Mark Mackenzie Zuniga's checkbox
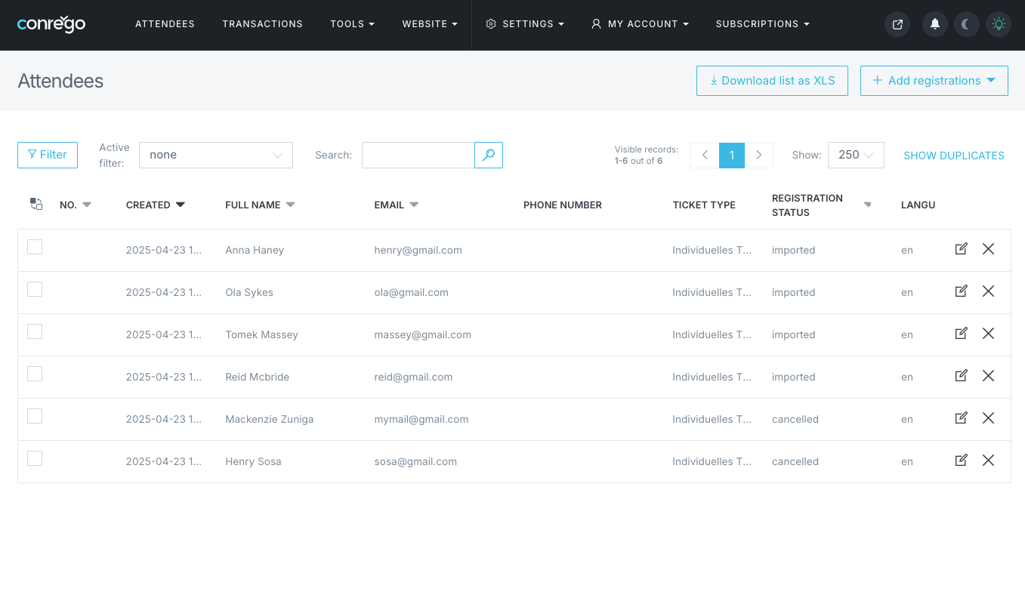This screenshot has width=1025, height=601. point(35,416)
